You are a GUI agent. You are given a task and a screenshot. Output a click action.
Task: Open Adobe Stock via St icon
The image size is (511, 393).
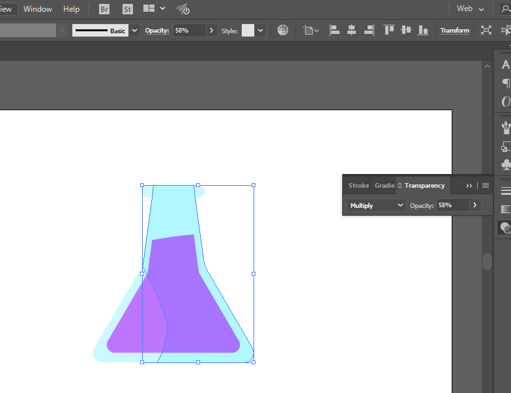click(128, 9)
